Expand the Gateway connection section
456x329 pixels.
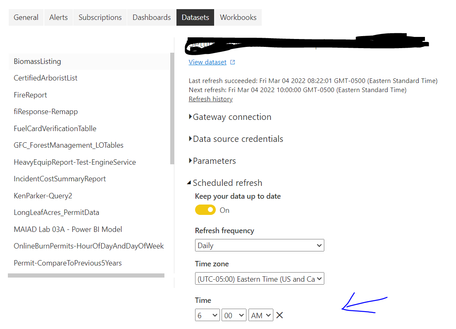point(230,117)
